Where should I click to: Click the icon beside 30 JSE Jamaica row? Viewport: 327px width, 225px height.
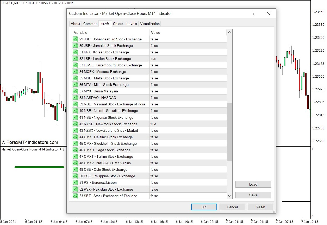click(x=75, y=46)
